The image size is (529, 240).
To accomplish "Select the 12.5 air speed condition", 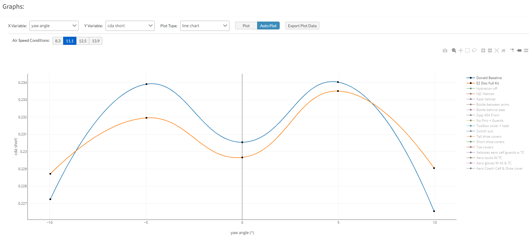I will pyautogui.click(x=83, y=41).
